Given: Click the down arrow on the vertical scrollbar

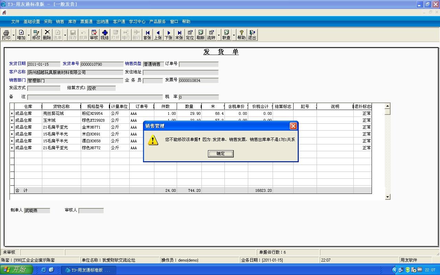Looking at the screenshot, I should [388, 197].
